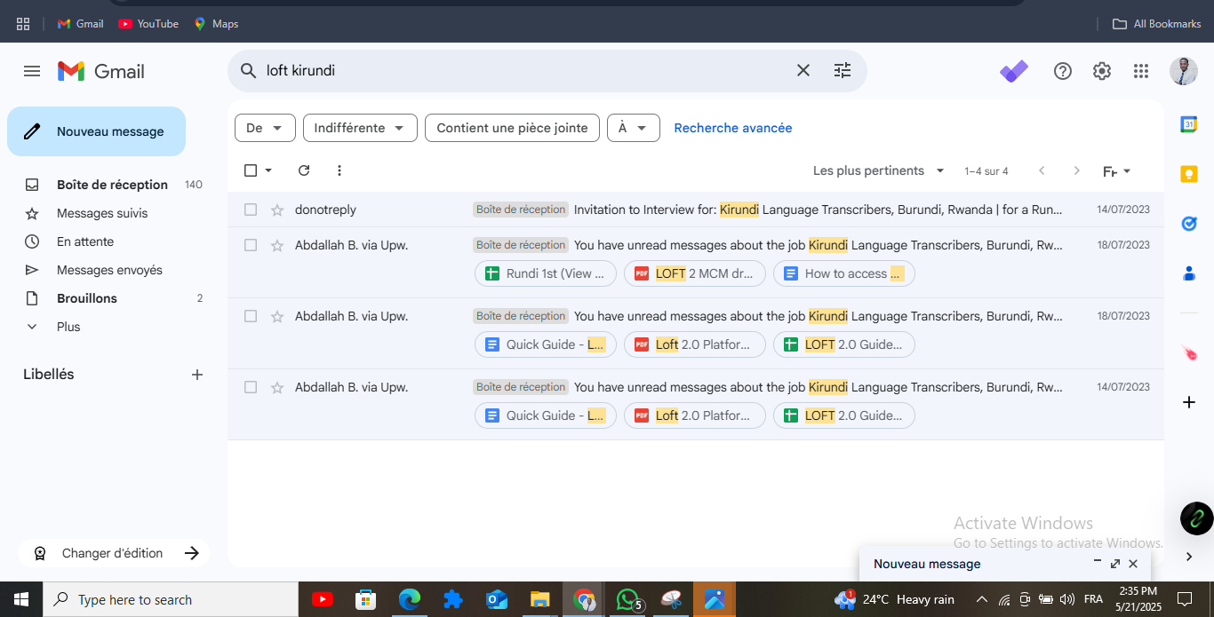
Task: Open Messages envoyés folder
Action: coord(109,270)
